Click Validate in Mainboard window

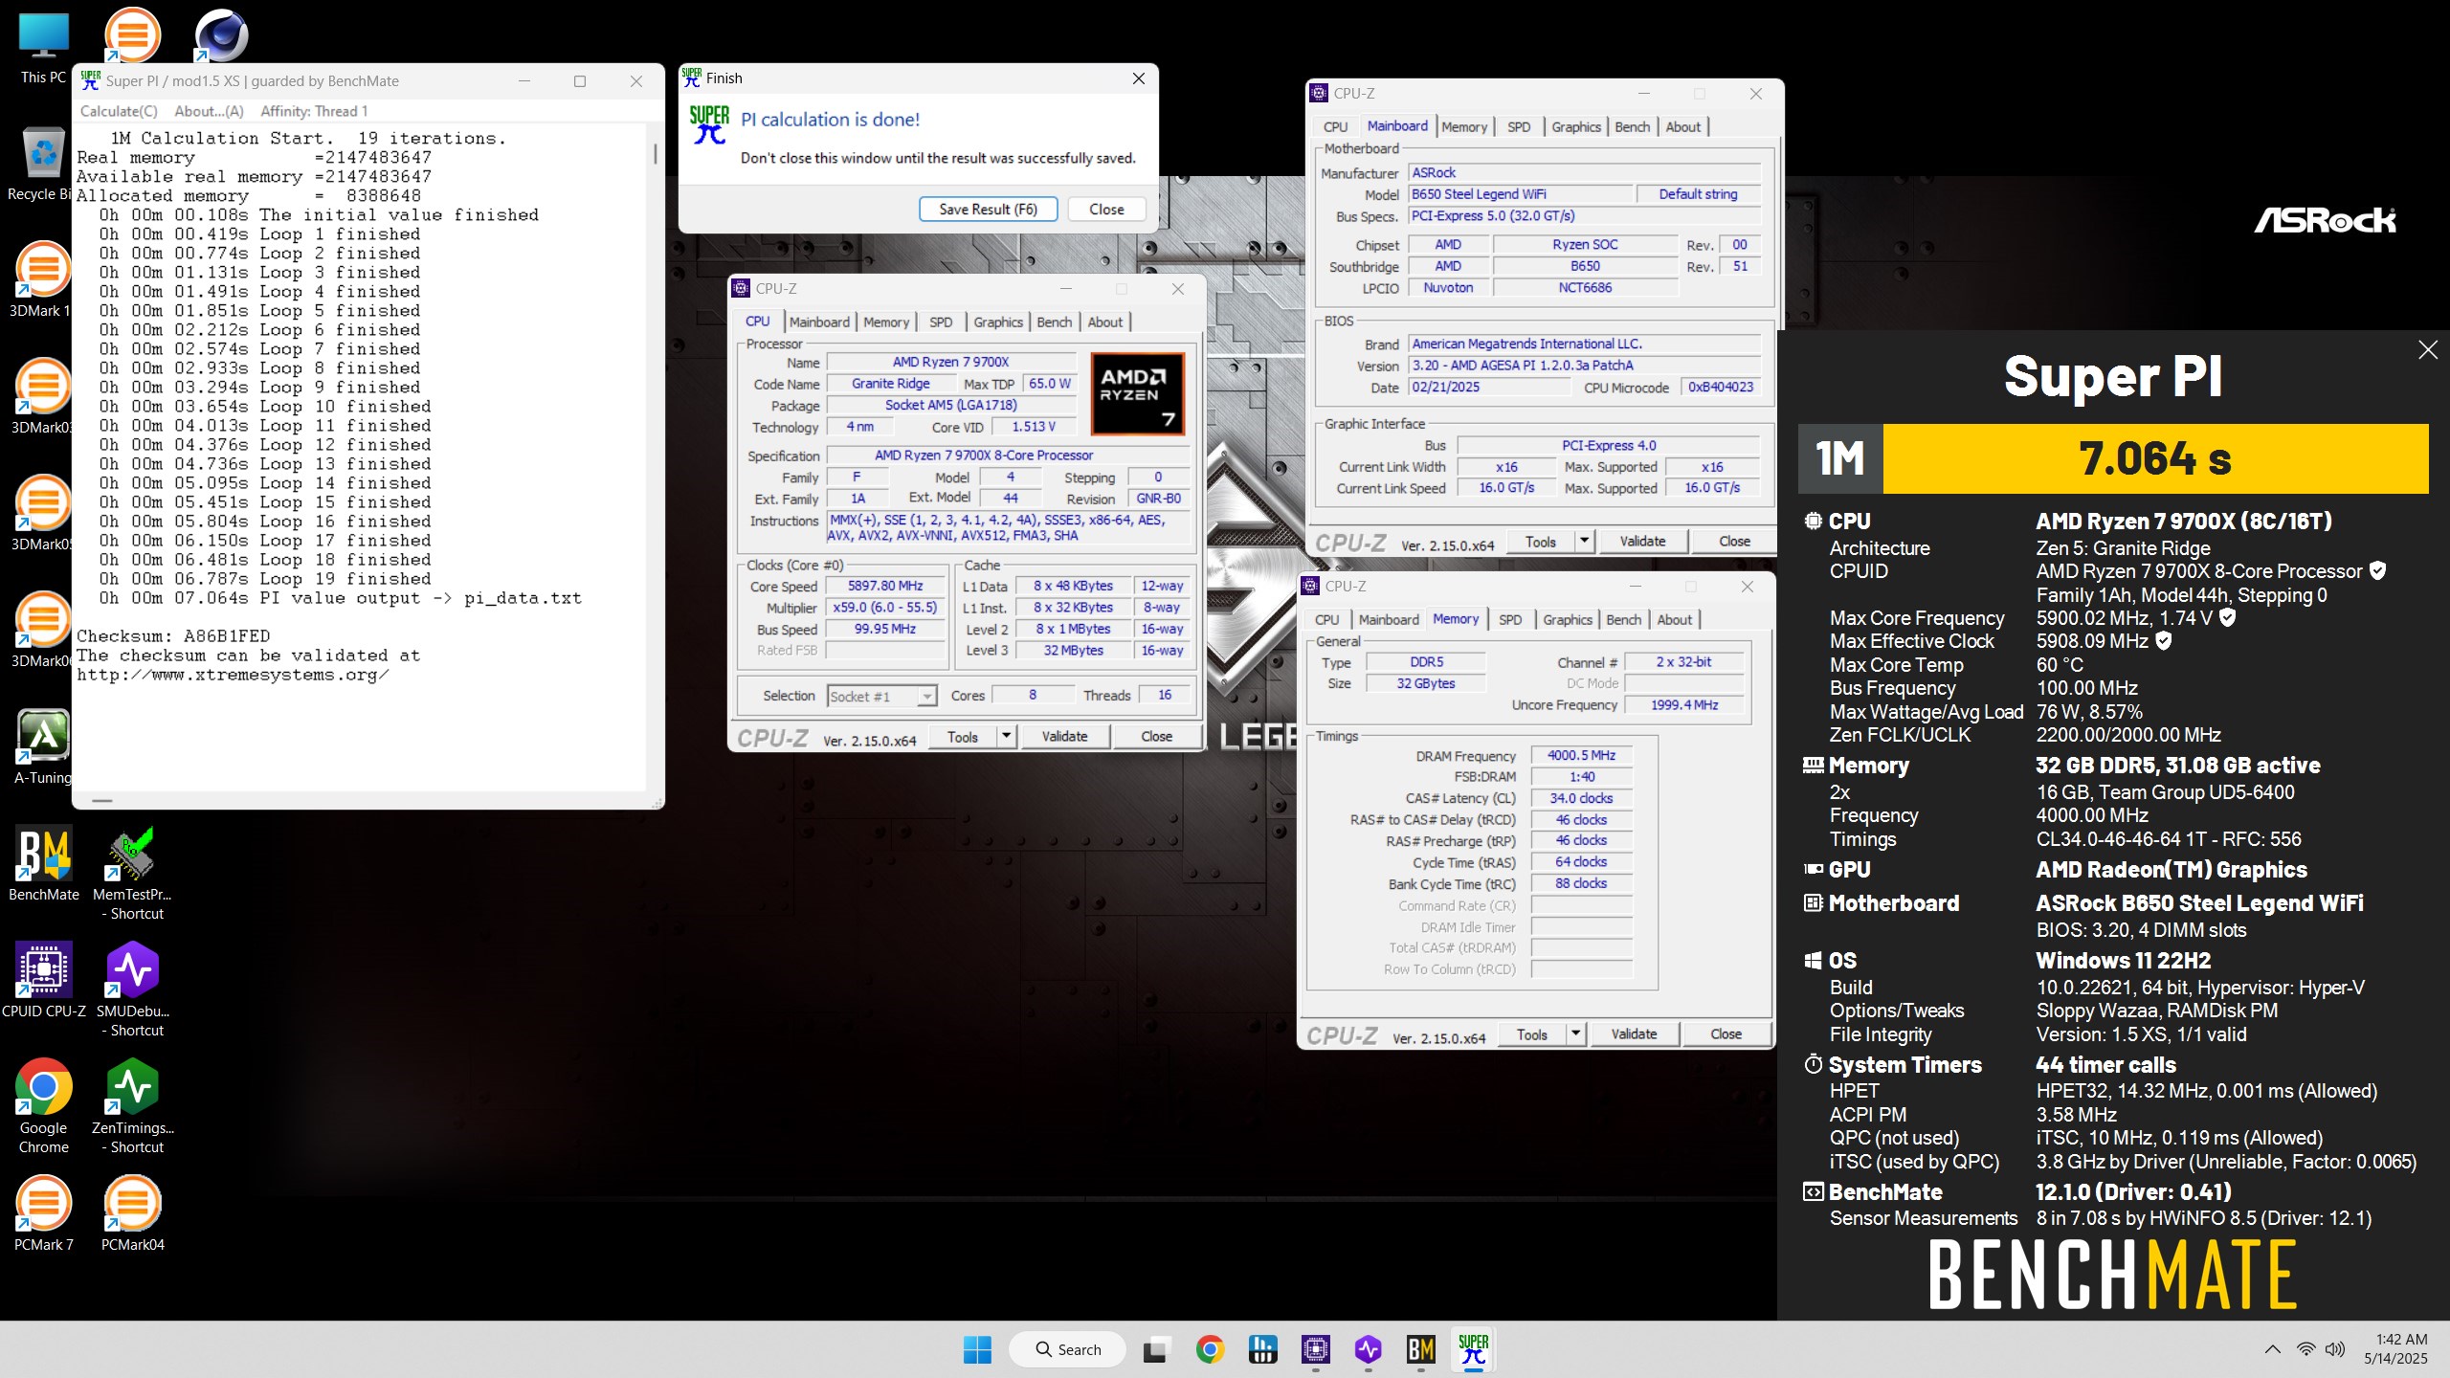tap(1642, 542)
